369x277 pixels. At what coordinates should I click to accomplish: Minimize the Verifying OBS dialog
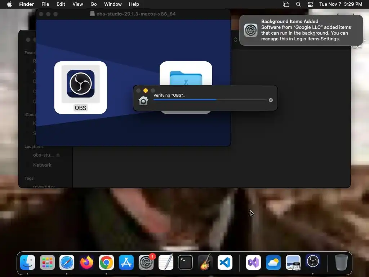tap(146, 91)
